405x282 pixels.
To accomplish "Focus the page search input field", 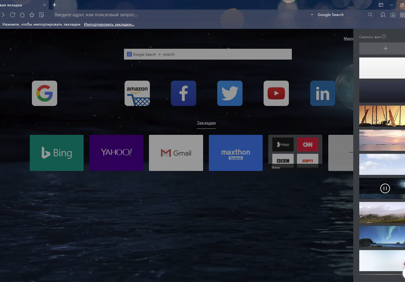I will 226,54.
